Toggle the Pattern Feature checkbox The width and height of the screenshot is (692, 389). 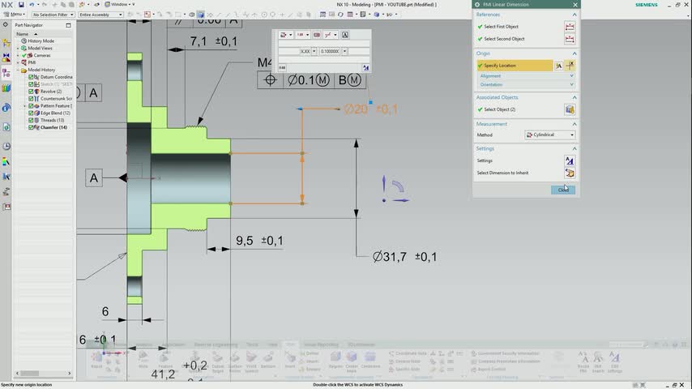click(x=31, y=106)
